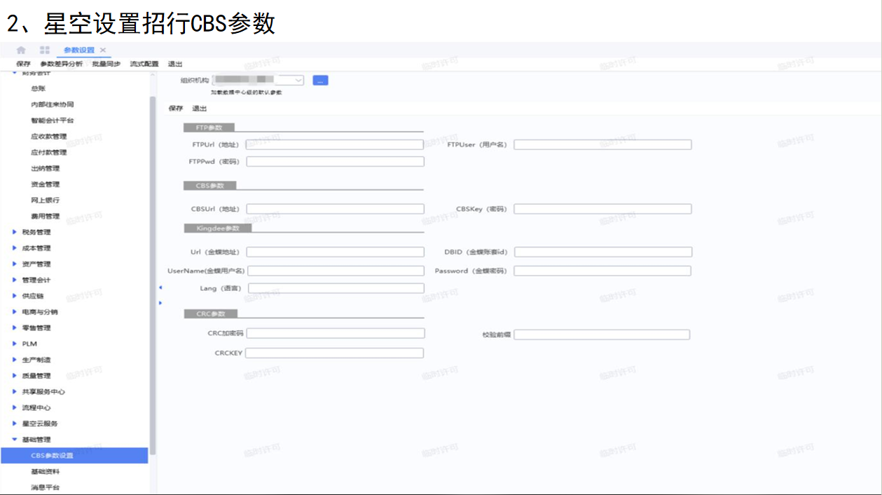Expand the 管理会计 node arrow
Image resolution: width=882 pixels, height=495 pixels.
pyautogui.click(x=15, y=280)
